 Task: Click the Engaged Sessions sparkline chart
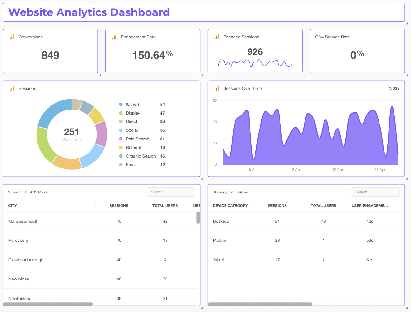(255, 63)
